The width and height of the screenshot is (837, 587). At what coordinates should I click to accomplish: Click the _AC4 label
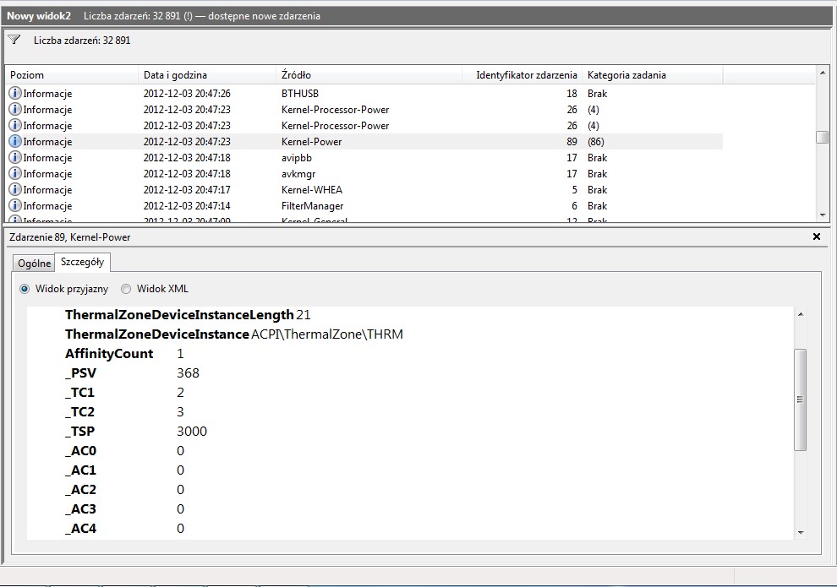80,529
